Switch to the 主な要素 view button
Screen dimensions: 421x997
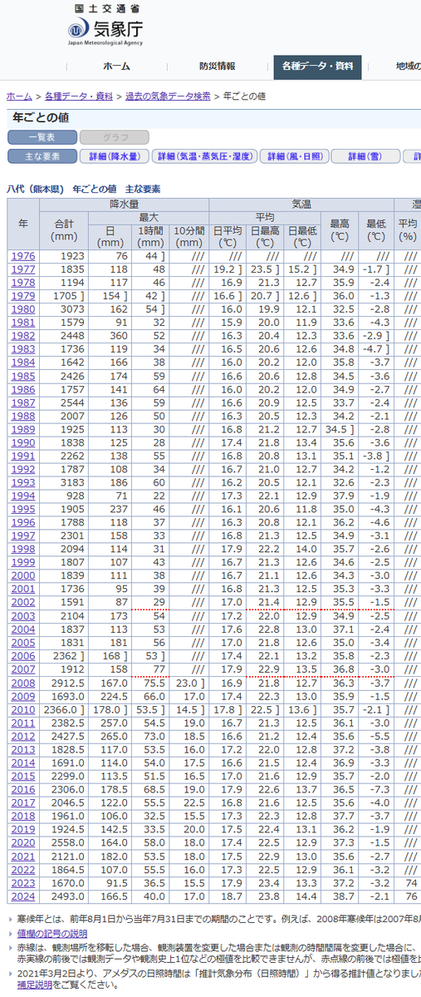(42, 156)
